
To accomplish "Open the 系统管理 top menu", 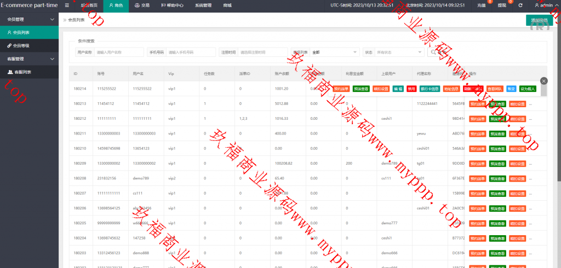I will [x=203, y=5].
